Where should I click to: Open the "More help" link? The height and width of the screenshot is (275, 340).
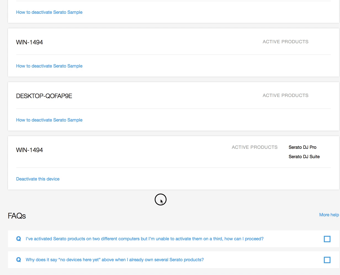click(x=329, y=215)
